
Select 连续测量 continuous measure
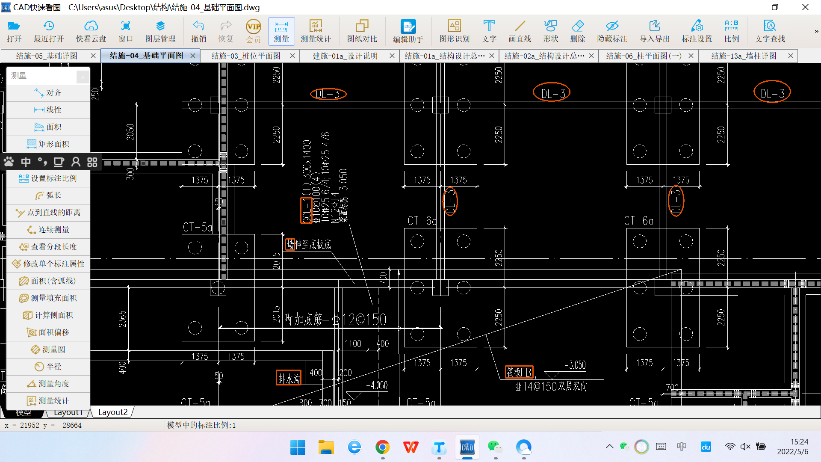pos(48,230)
